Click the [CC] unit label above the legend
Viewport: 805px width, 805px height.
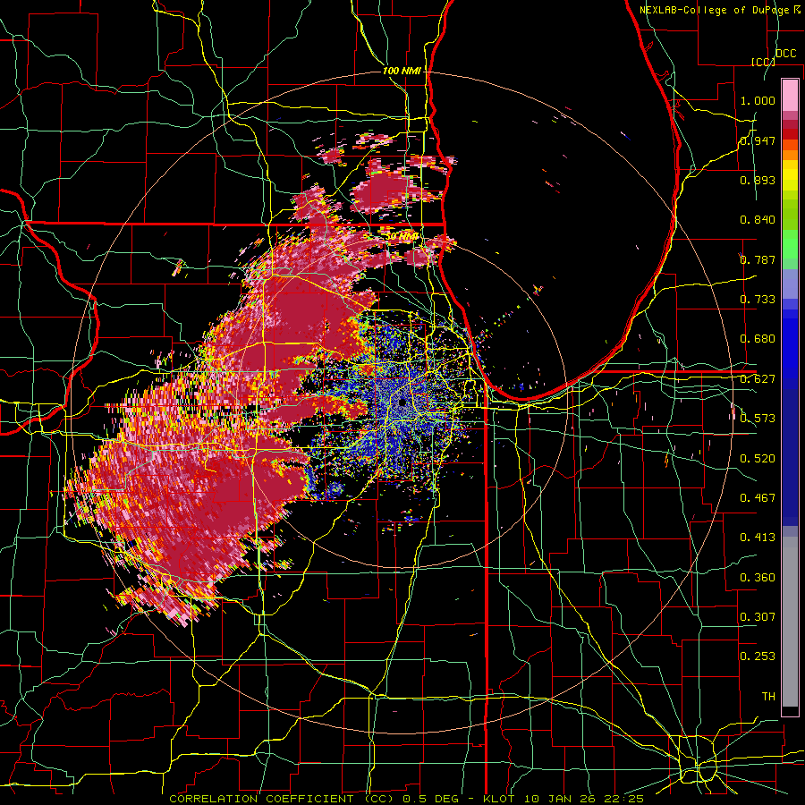[x=763, y=62]
